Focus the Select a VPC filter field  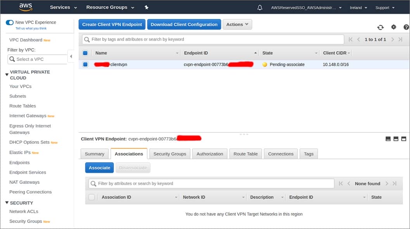(x=37, y=59)
